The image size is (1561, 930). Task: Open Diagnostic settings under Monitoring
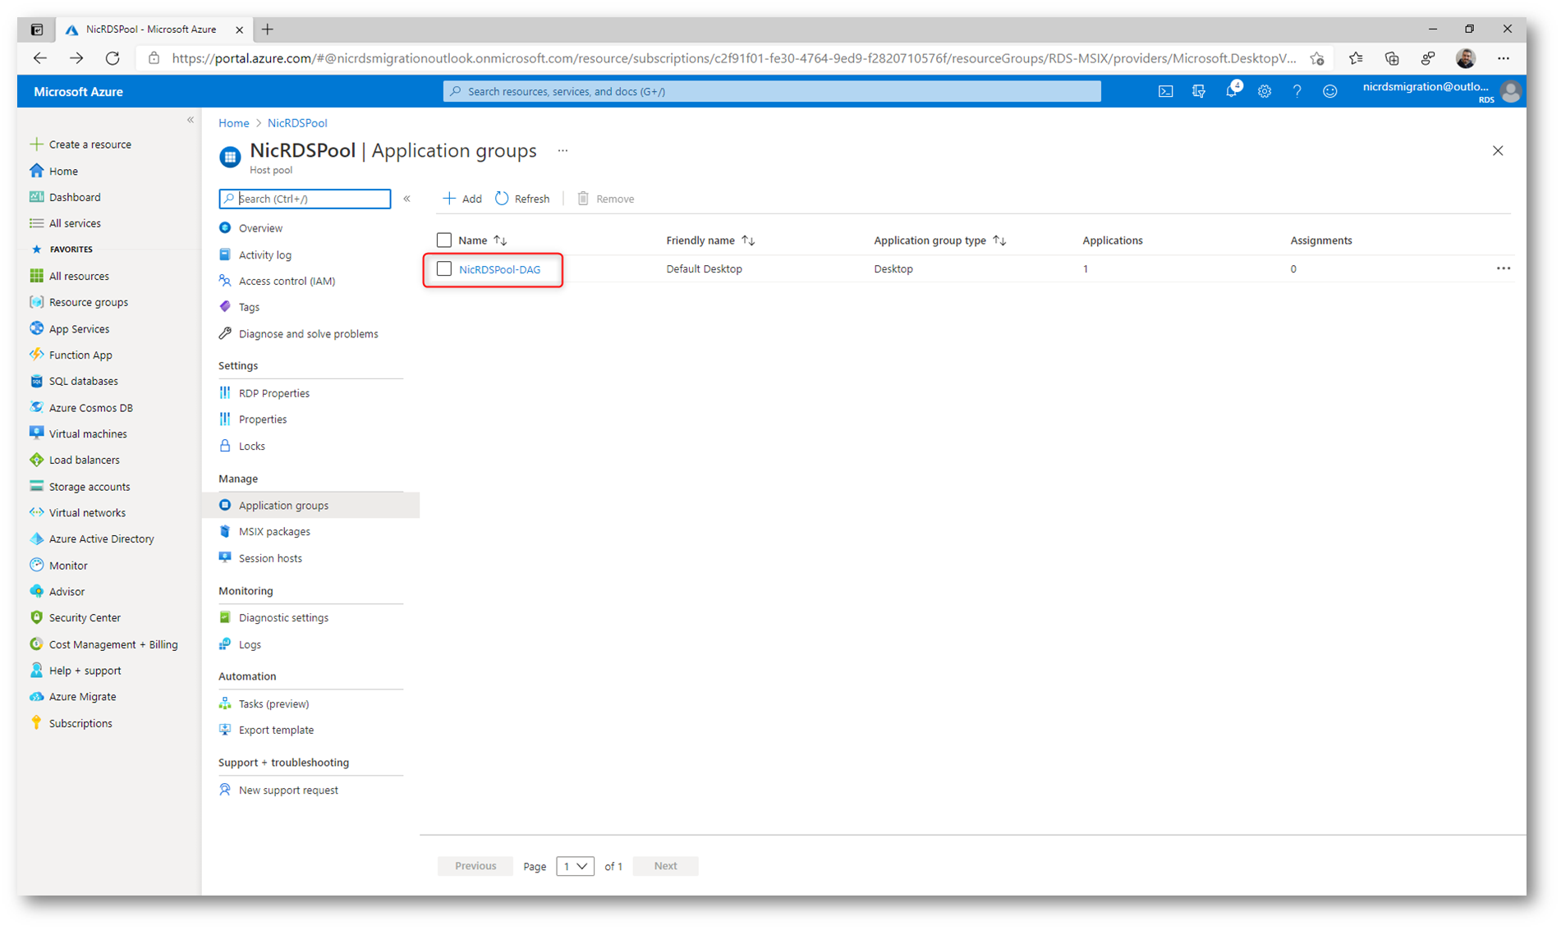coord(283,618)
